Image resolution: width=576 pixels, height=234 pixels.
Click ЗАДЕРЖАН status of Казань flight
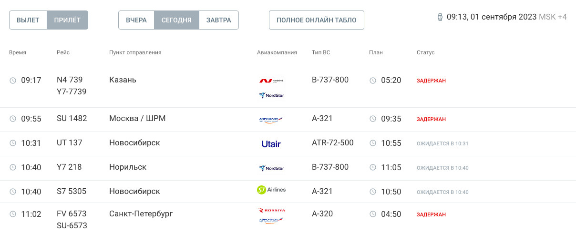click(x=431, y=81)
